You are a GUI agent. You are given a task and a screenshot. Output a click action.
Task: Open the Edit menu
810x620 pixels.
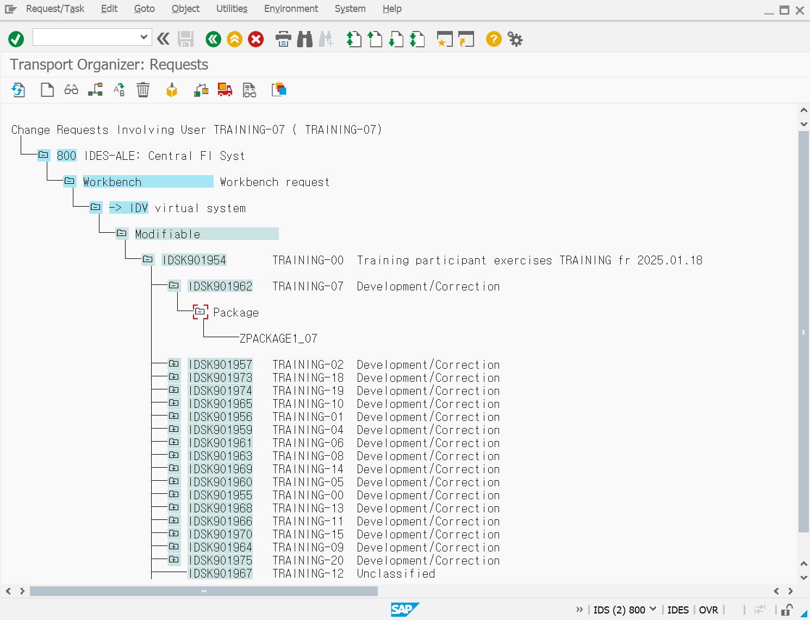109,9
